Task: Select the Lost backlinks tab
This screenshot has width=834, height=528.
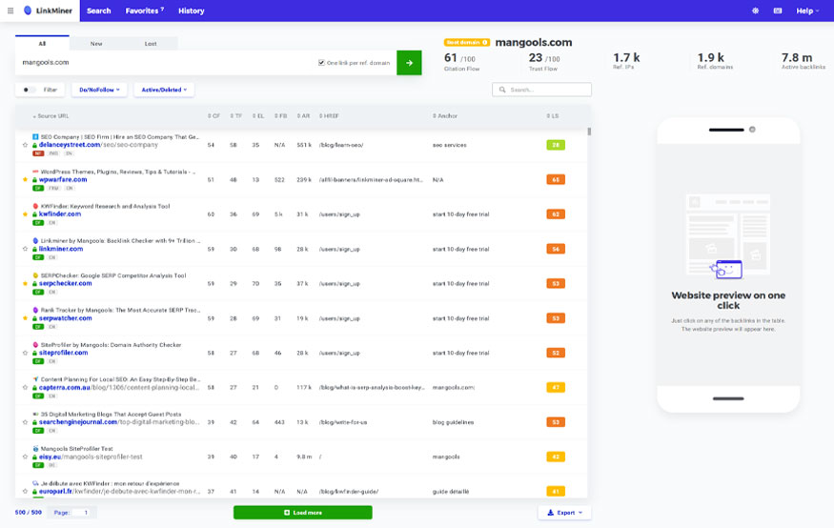Action: tap(151, 44)
